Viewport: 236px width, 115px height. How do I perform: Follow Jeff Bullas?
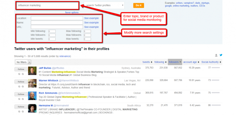click(x=21, y=69)
